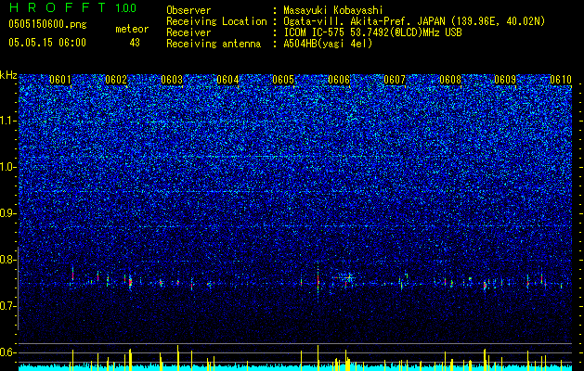Viewport: 584px width, 371px height.
Task: Click the 1.0 kHz axis label
Action: click(x=8, y=167)
